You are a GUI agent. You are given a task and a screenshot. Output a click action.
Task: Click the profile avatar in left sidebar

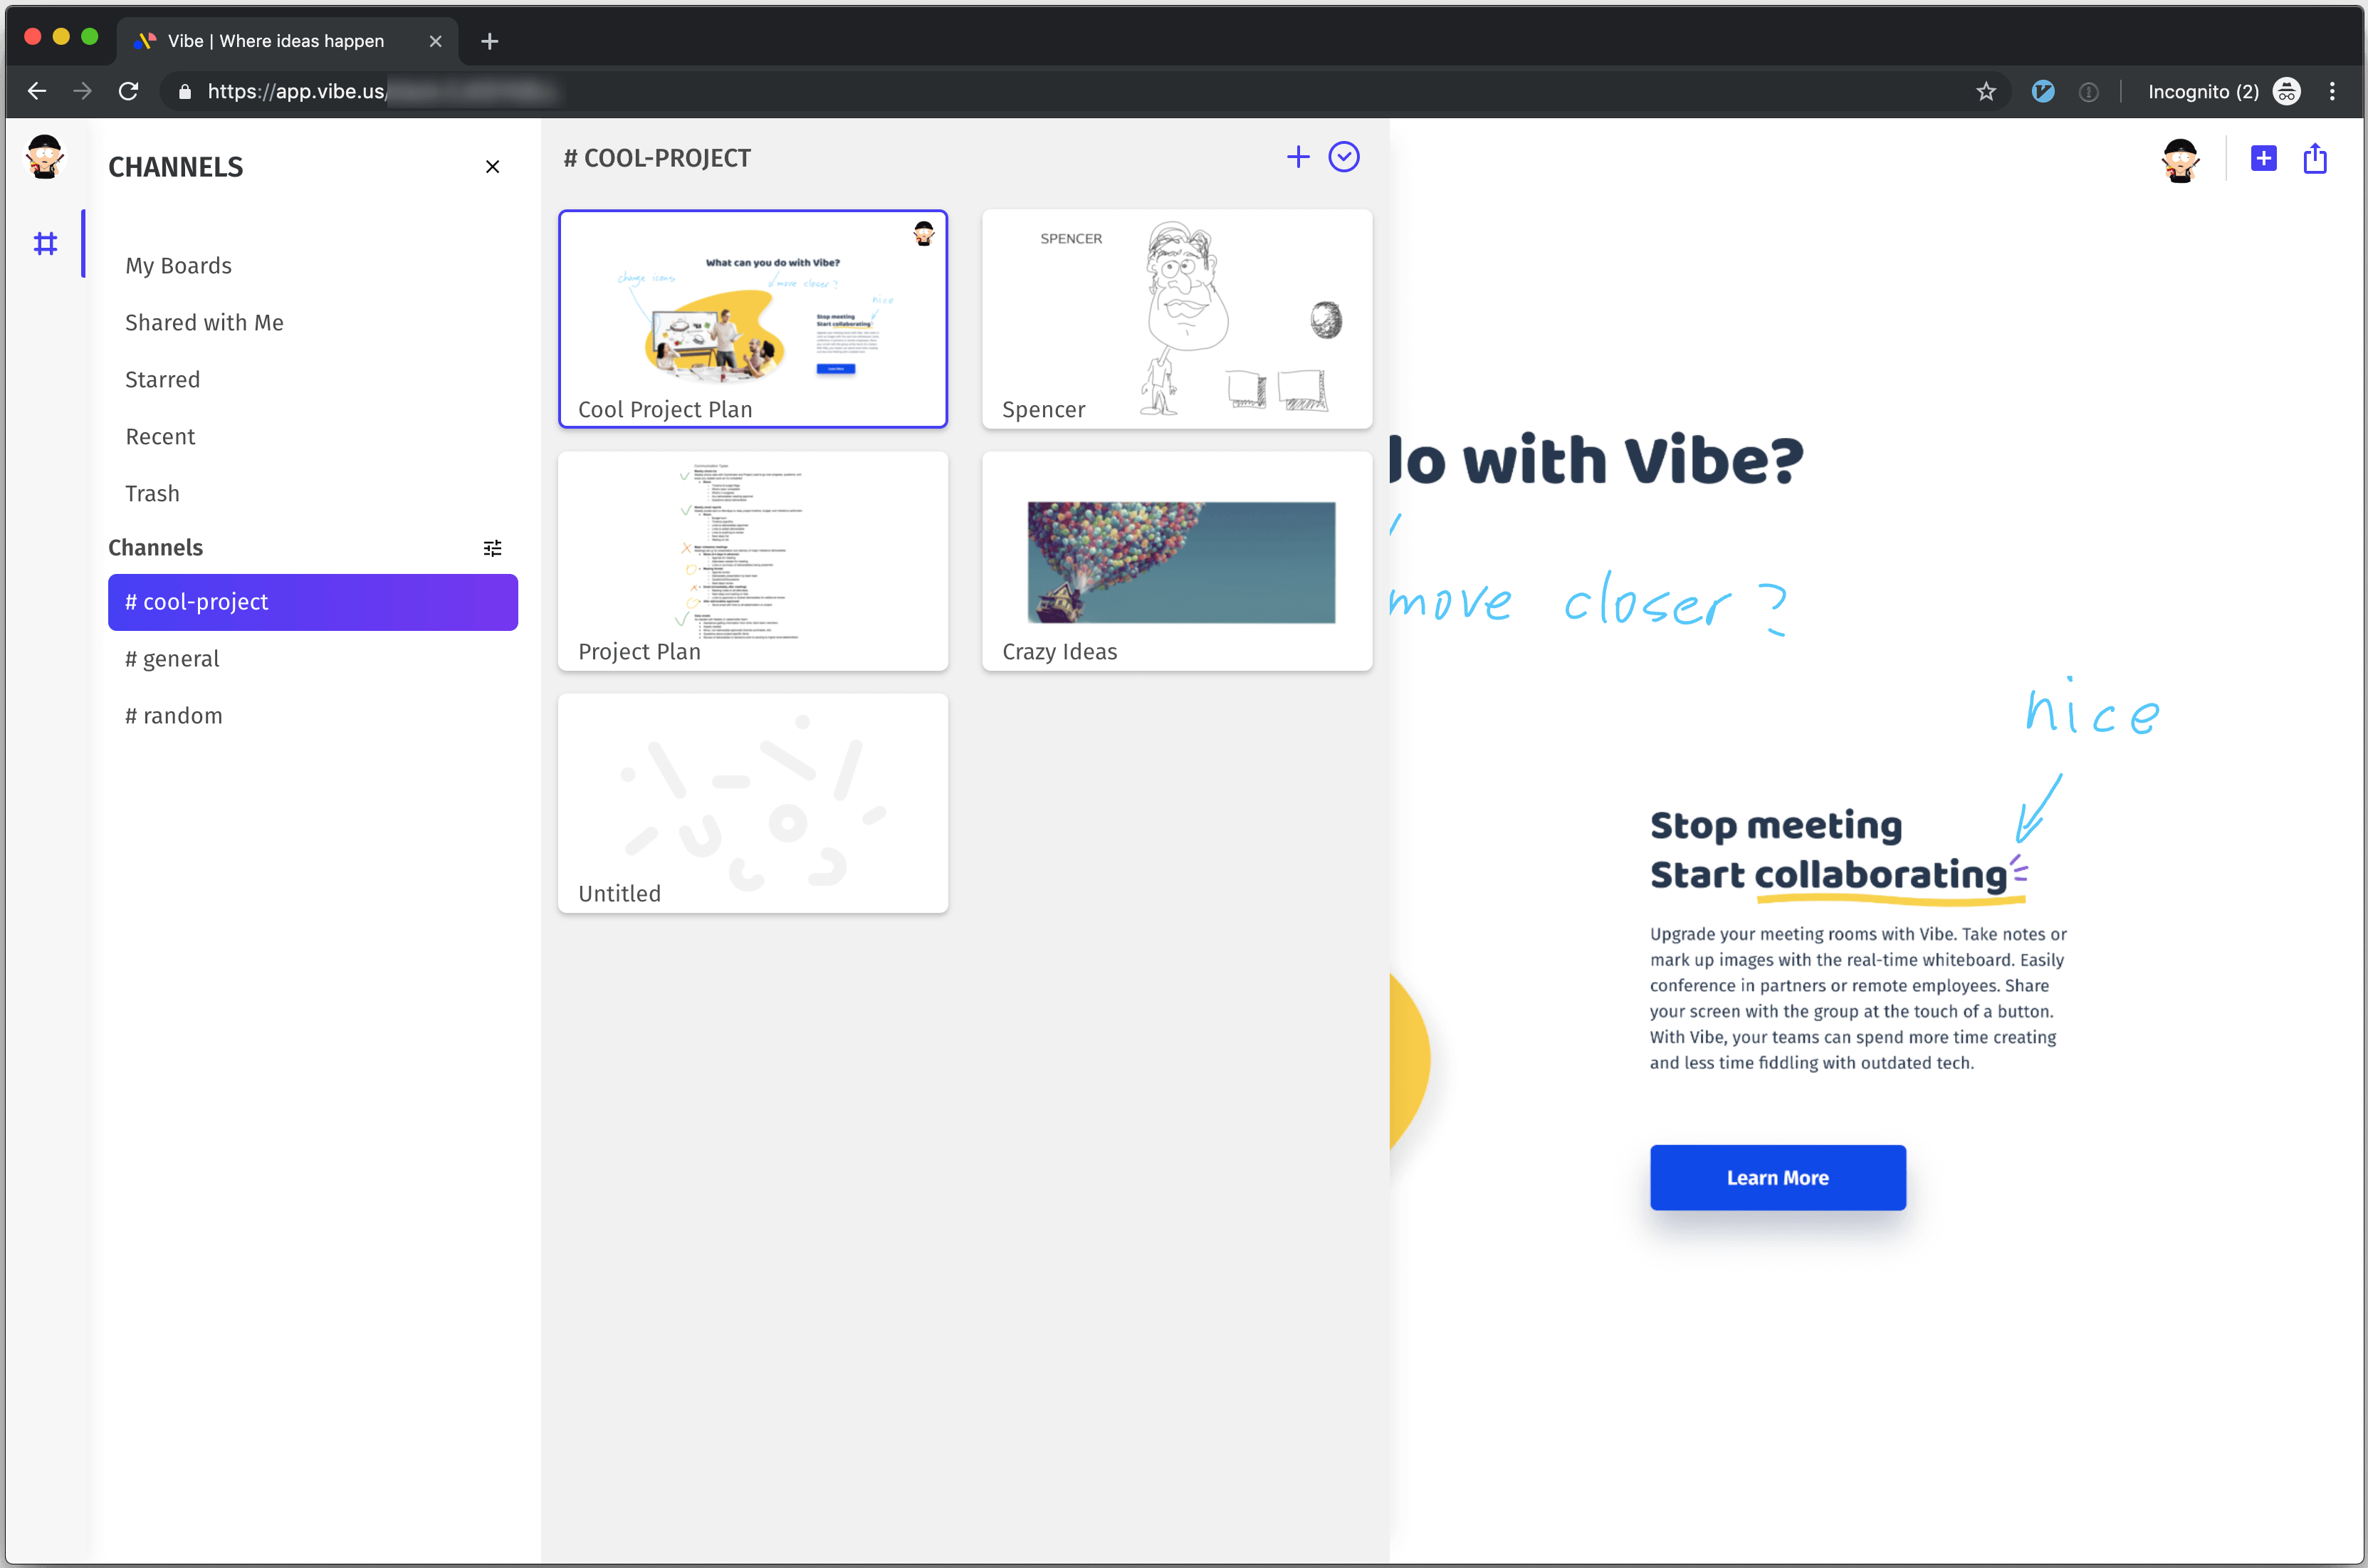(45, 157)
